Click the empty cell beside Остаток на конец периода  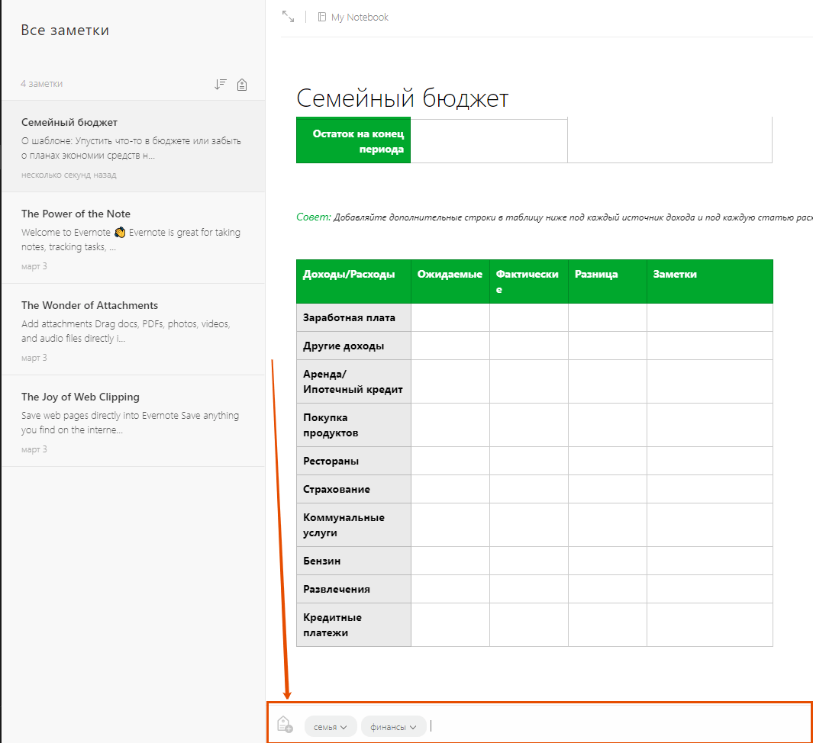point(489,140)
